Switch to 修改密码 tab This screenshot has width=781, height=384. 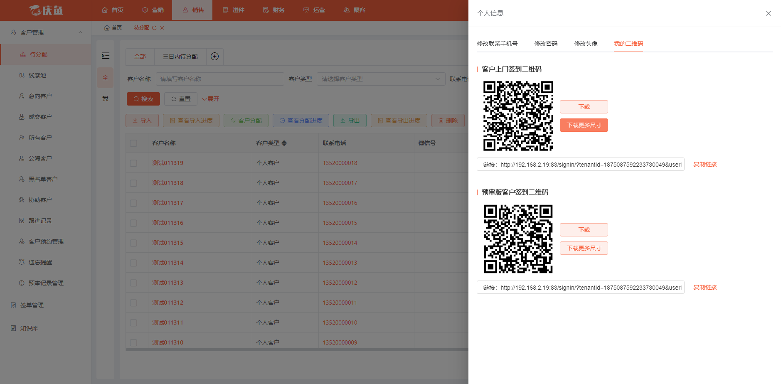click(x=546, y=44)
